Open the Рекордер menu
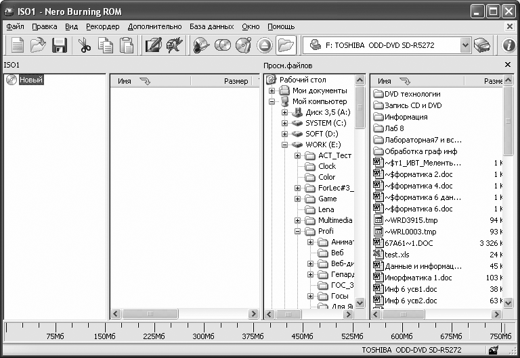 [103, 26]
